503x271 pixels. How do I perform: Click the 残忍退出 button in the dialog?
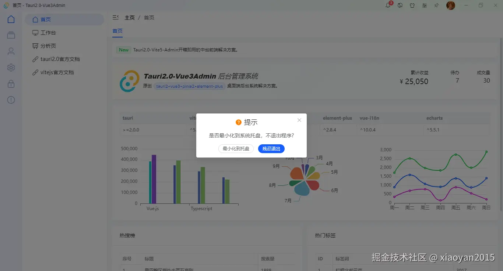[x=271, y=148]
